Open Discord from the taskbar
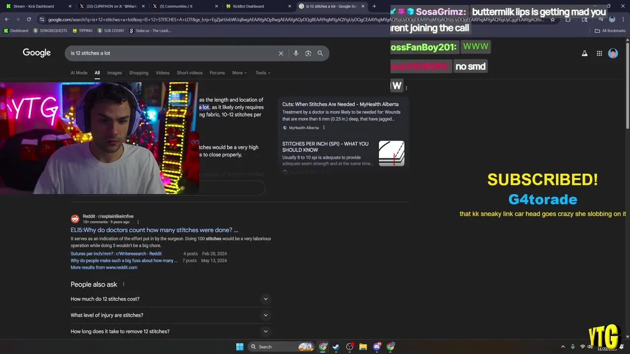 [x=377, y=347]
